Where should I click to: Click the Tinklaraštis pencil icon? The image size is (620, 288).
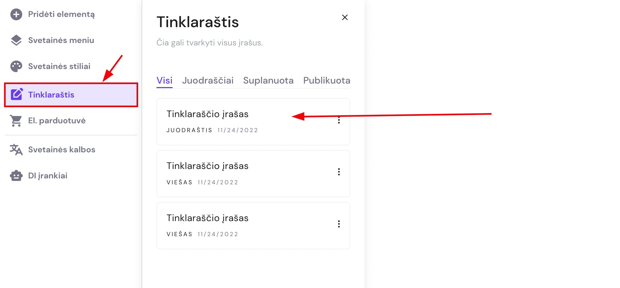pos(16,95)
